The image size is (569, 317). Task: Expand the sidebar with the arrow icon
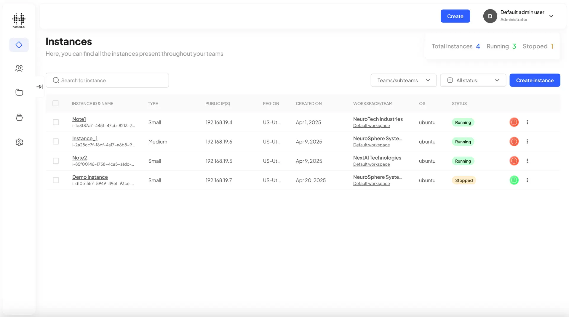click(39, 87)
